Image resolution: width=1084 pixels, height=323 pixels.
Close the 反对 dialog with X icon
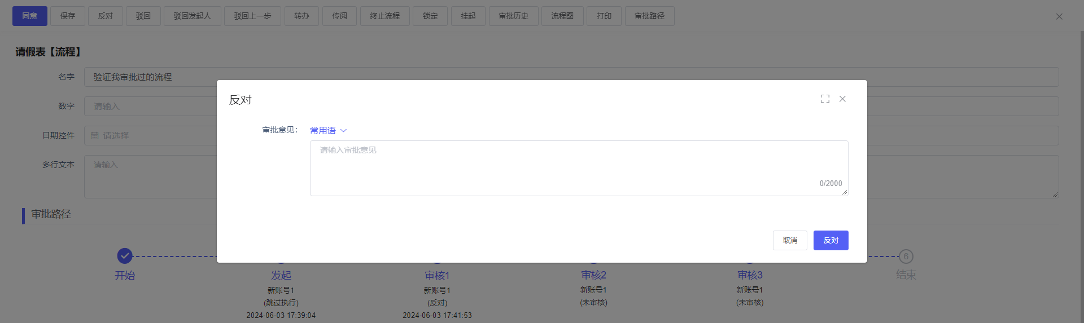pyautogui.click(x=842, y=99)
